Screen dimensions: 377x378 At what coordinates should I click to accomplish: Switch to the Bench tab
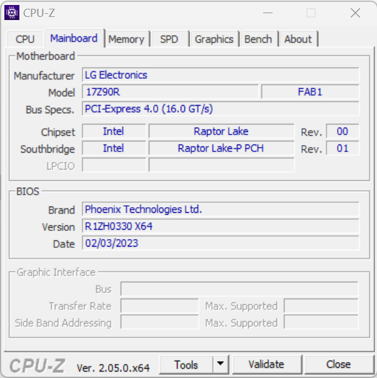258,39
